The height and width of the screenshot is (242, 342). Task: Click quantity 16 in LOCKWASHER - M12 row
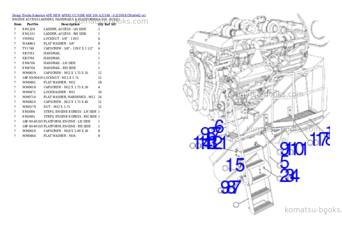(100, 92)
